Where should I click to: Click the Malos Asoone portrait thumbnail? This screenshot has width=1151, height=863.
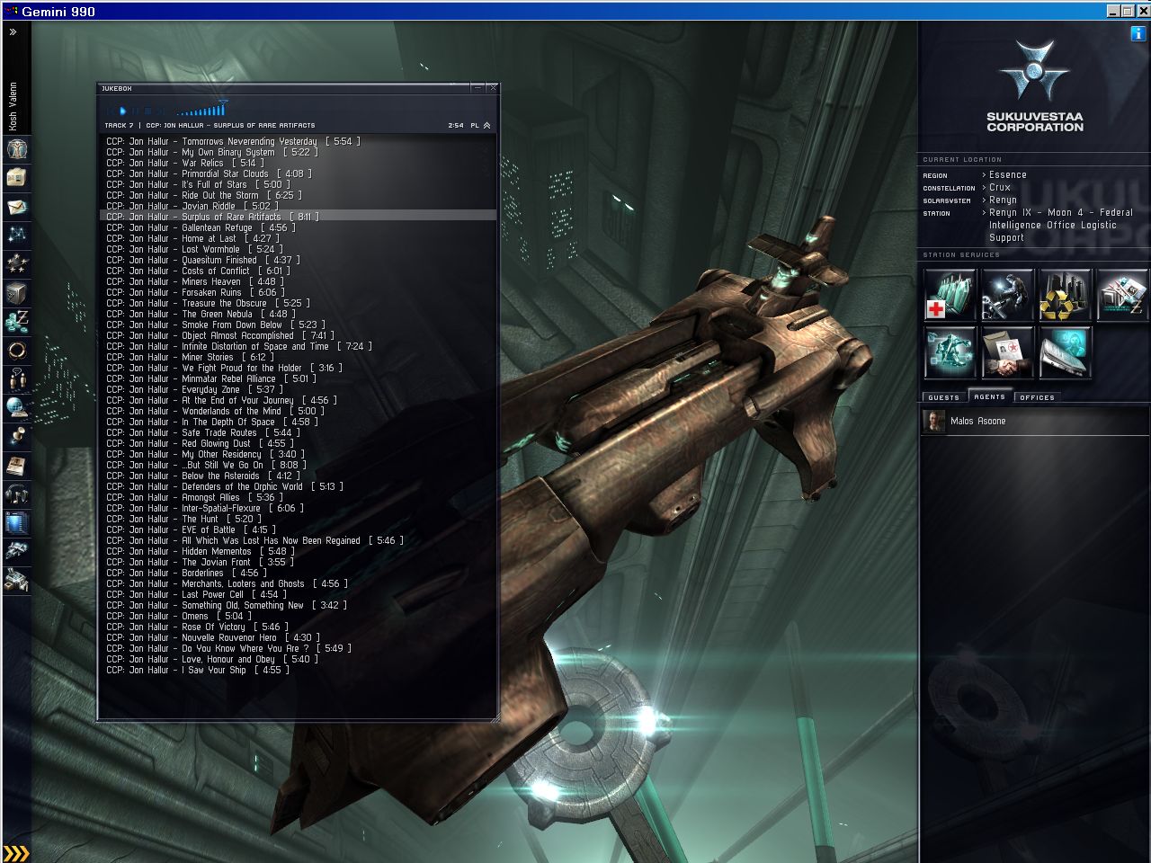click(x=935, y=421)
